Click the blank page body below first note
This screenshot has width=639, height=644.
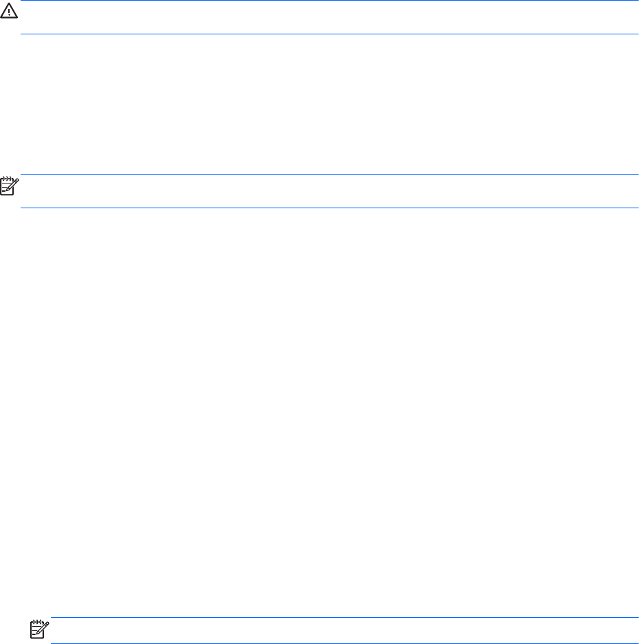(319, 412)
